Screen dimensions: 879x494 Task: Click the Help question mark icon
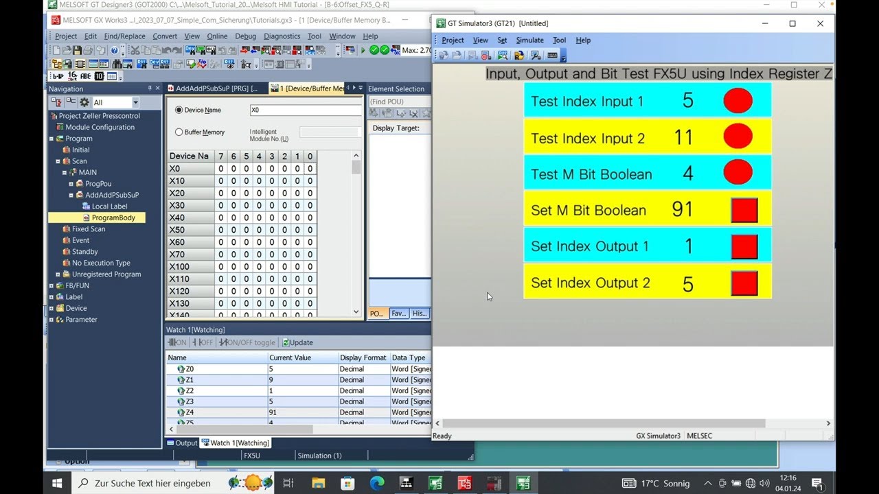(113, 50)
